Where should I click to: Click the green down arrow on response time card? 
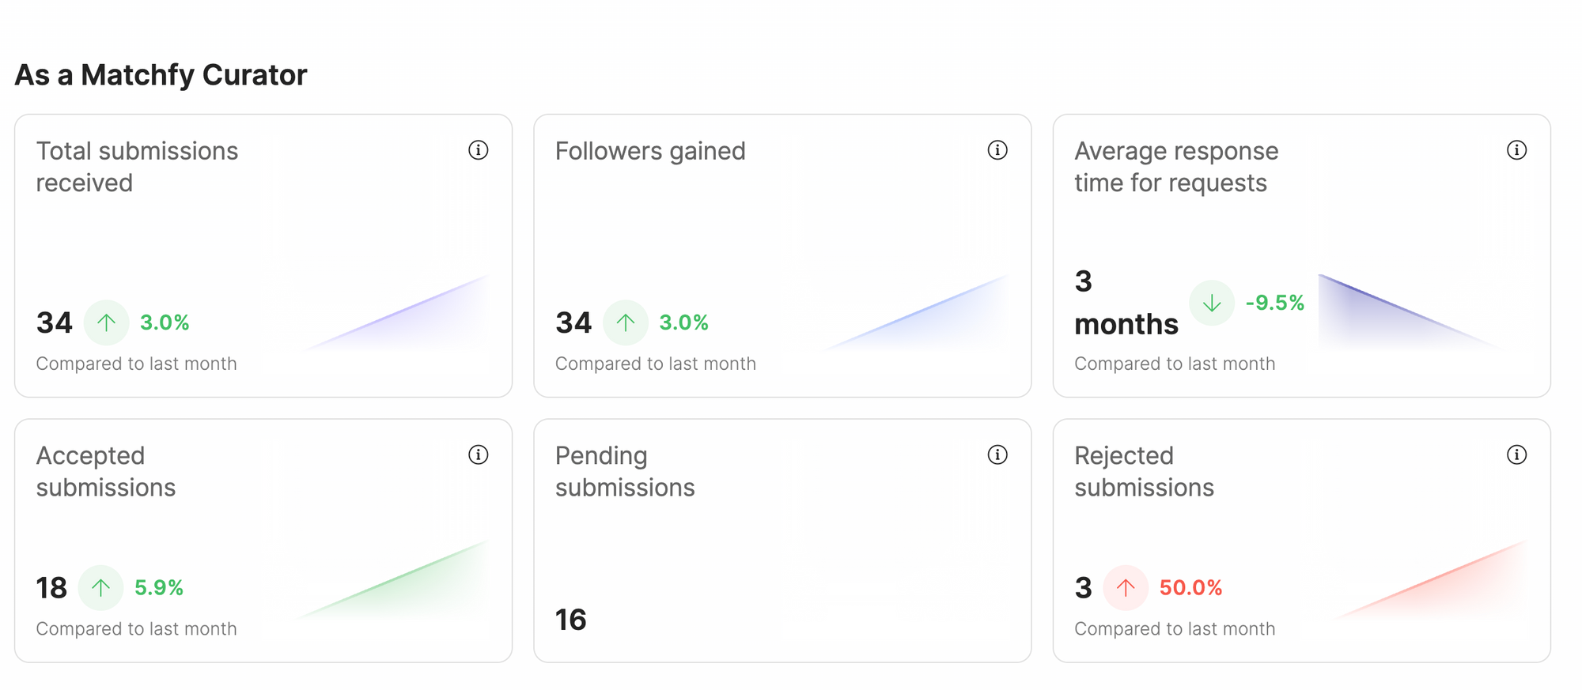point(1212,303)
